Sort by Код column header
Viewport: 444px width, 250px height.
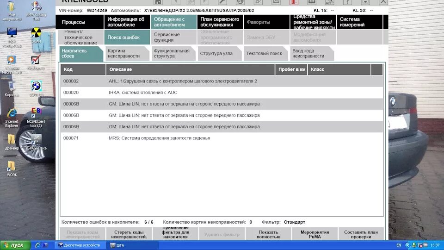pyautogui.click(x=83, y=69)
